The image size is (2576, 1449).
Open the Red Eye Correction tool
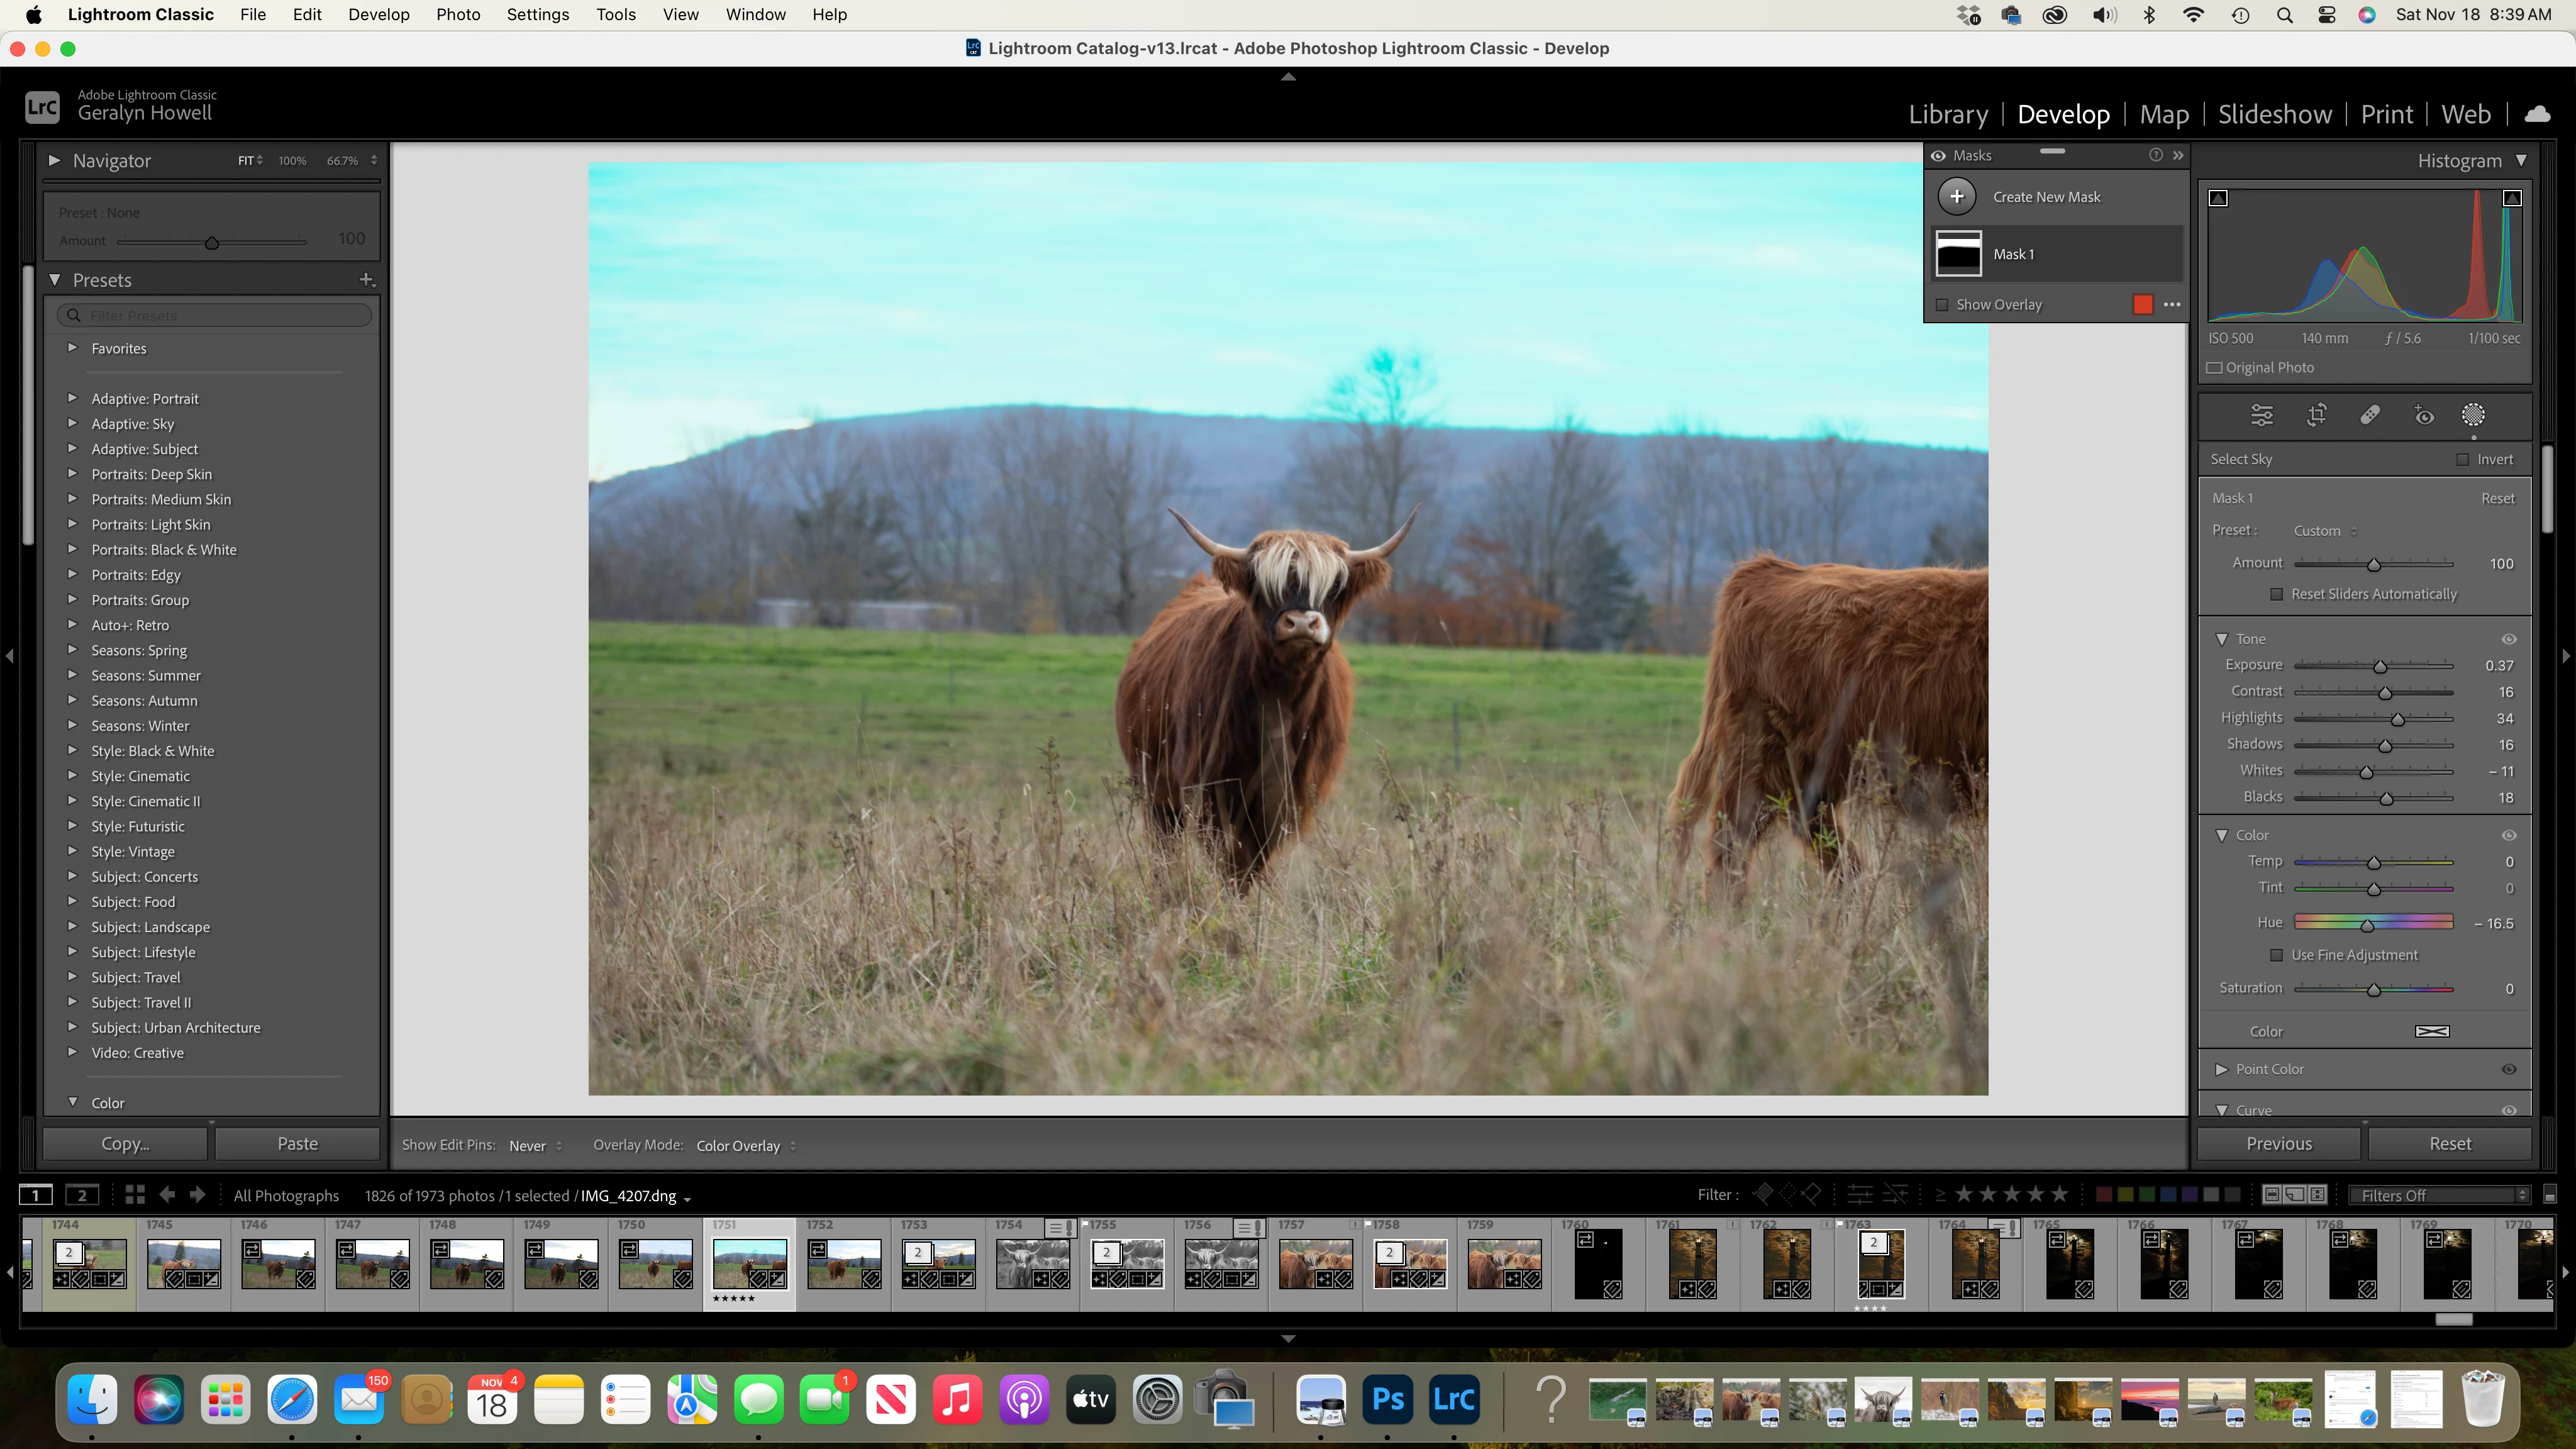click(2424, 415)
